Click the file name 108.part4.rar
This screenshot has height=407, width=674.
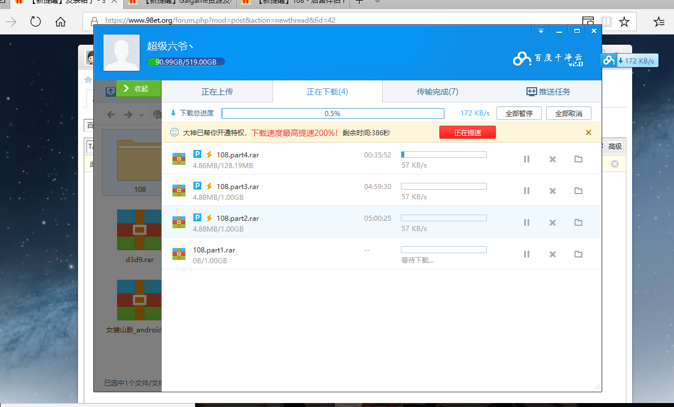[237, 155]
